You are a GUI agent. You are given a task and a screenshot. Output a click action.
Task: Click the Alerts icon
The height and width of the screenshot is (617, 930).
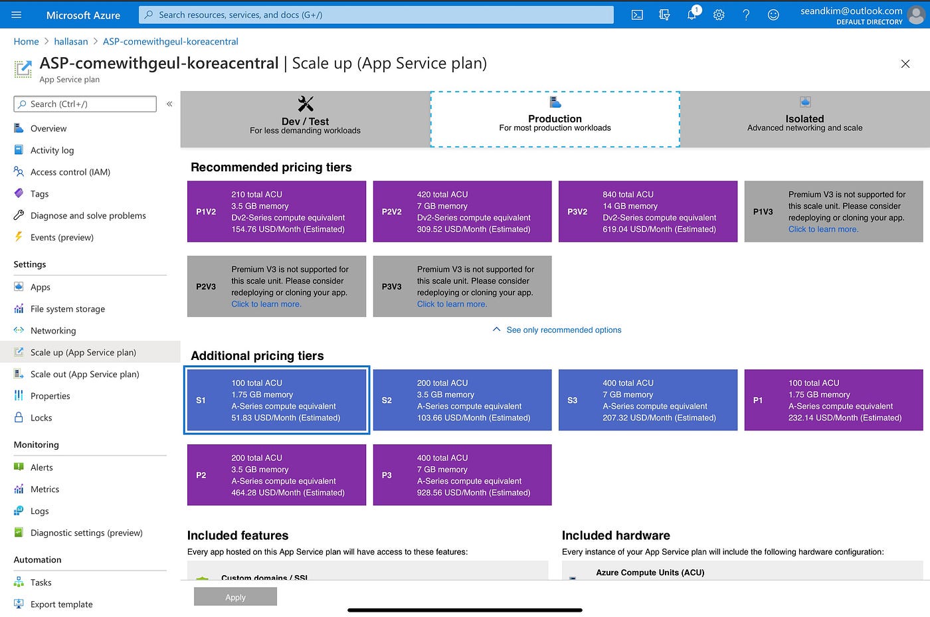[19, 467]
